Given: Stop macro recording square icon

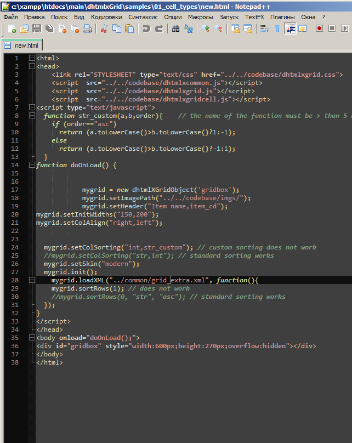Looking at the screenshot, I should tap(332, 29).
